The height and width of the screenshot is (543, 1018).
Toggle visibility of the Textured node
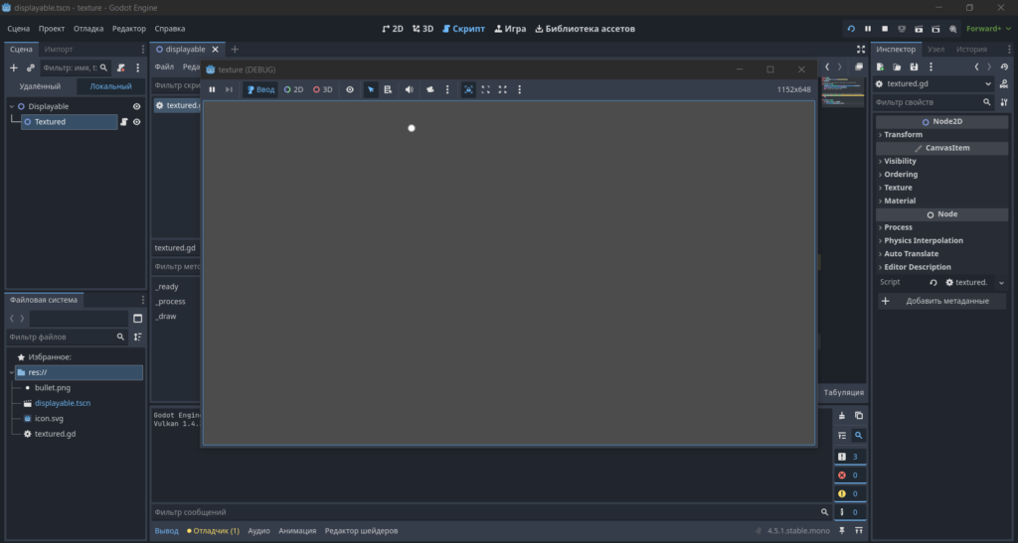pyautogui.click(x=136, y=122)
